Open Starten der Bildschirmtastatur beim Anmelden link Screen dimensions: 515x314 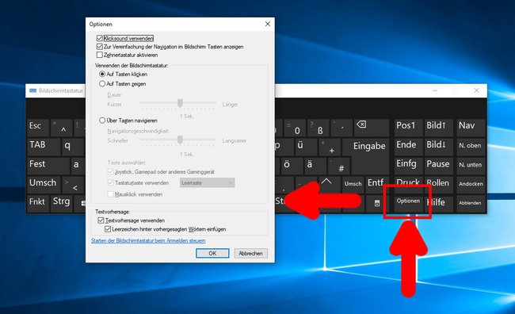tap(148, 241)
